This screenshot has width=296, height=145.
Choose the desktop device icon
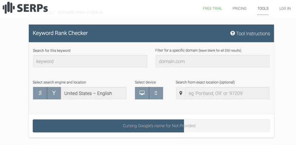coord(142,93)
